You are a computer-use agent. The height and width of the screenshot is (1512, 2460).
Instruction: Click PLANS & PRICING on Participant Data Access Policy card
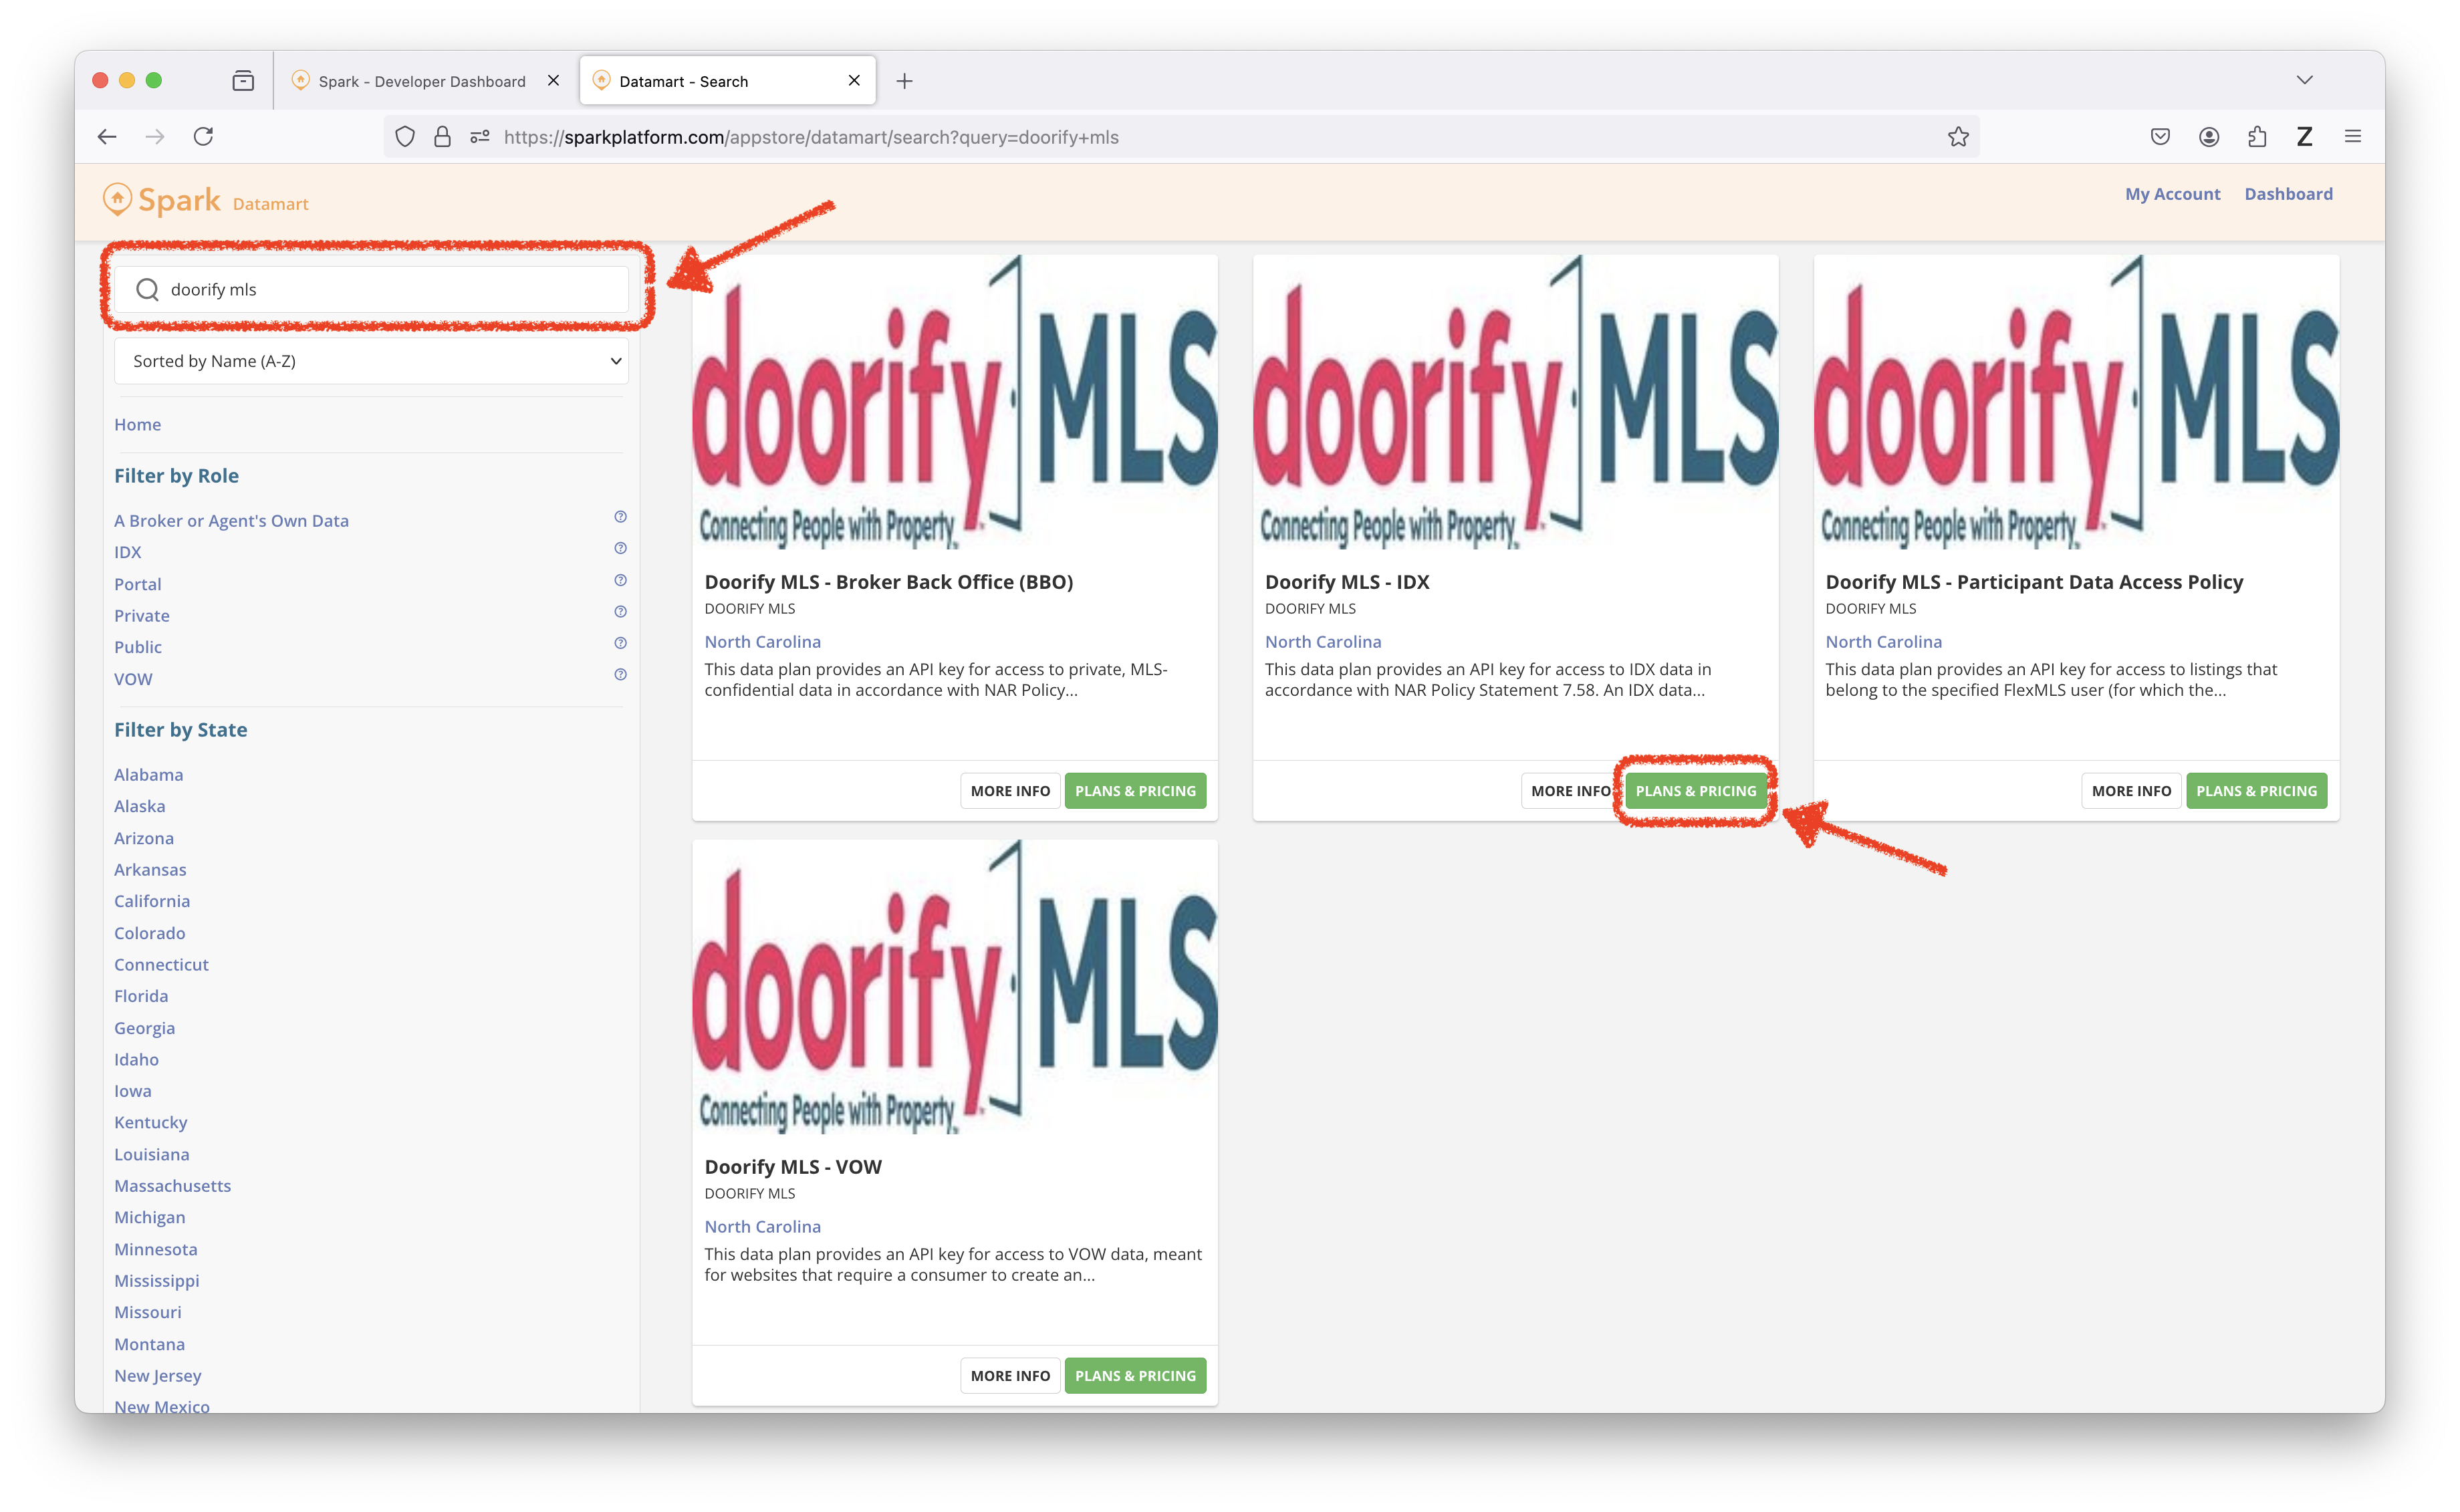(2256, 791)
